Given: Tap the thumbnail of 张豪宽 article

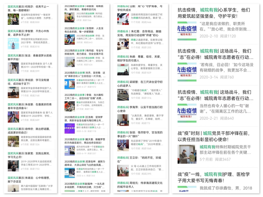Looking at the screenshot, I should tap(13, 166).
